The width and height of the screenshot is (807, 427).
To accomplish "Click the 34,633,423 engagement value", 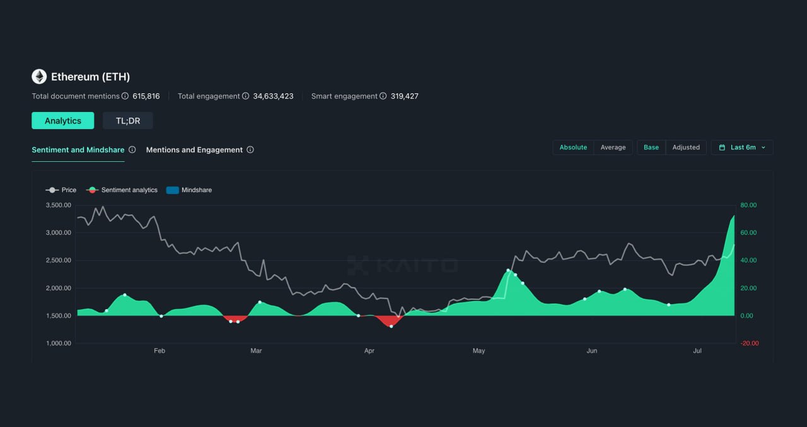I will (x=273, y=96).
